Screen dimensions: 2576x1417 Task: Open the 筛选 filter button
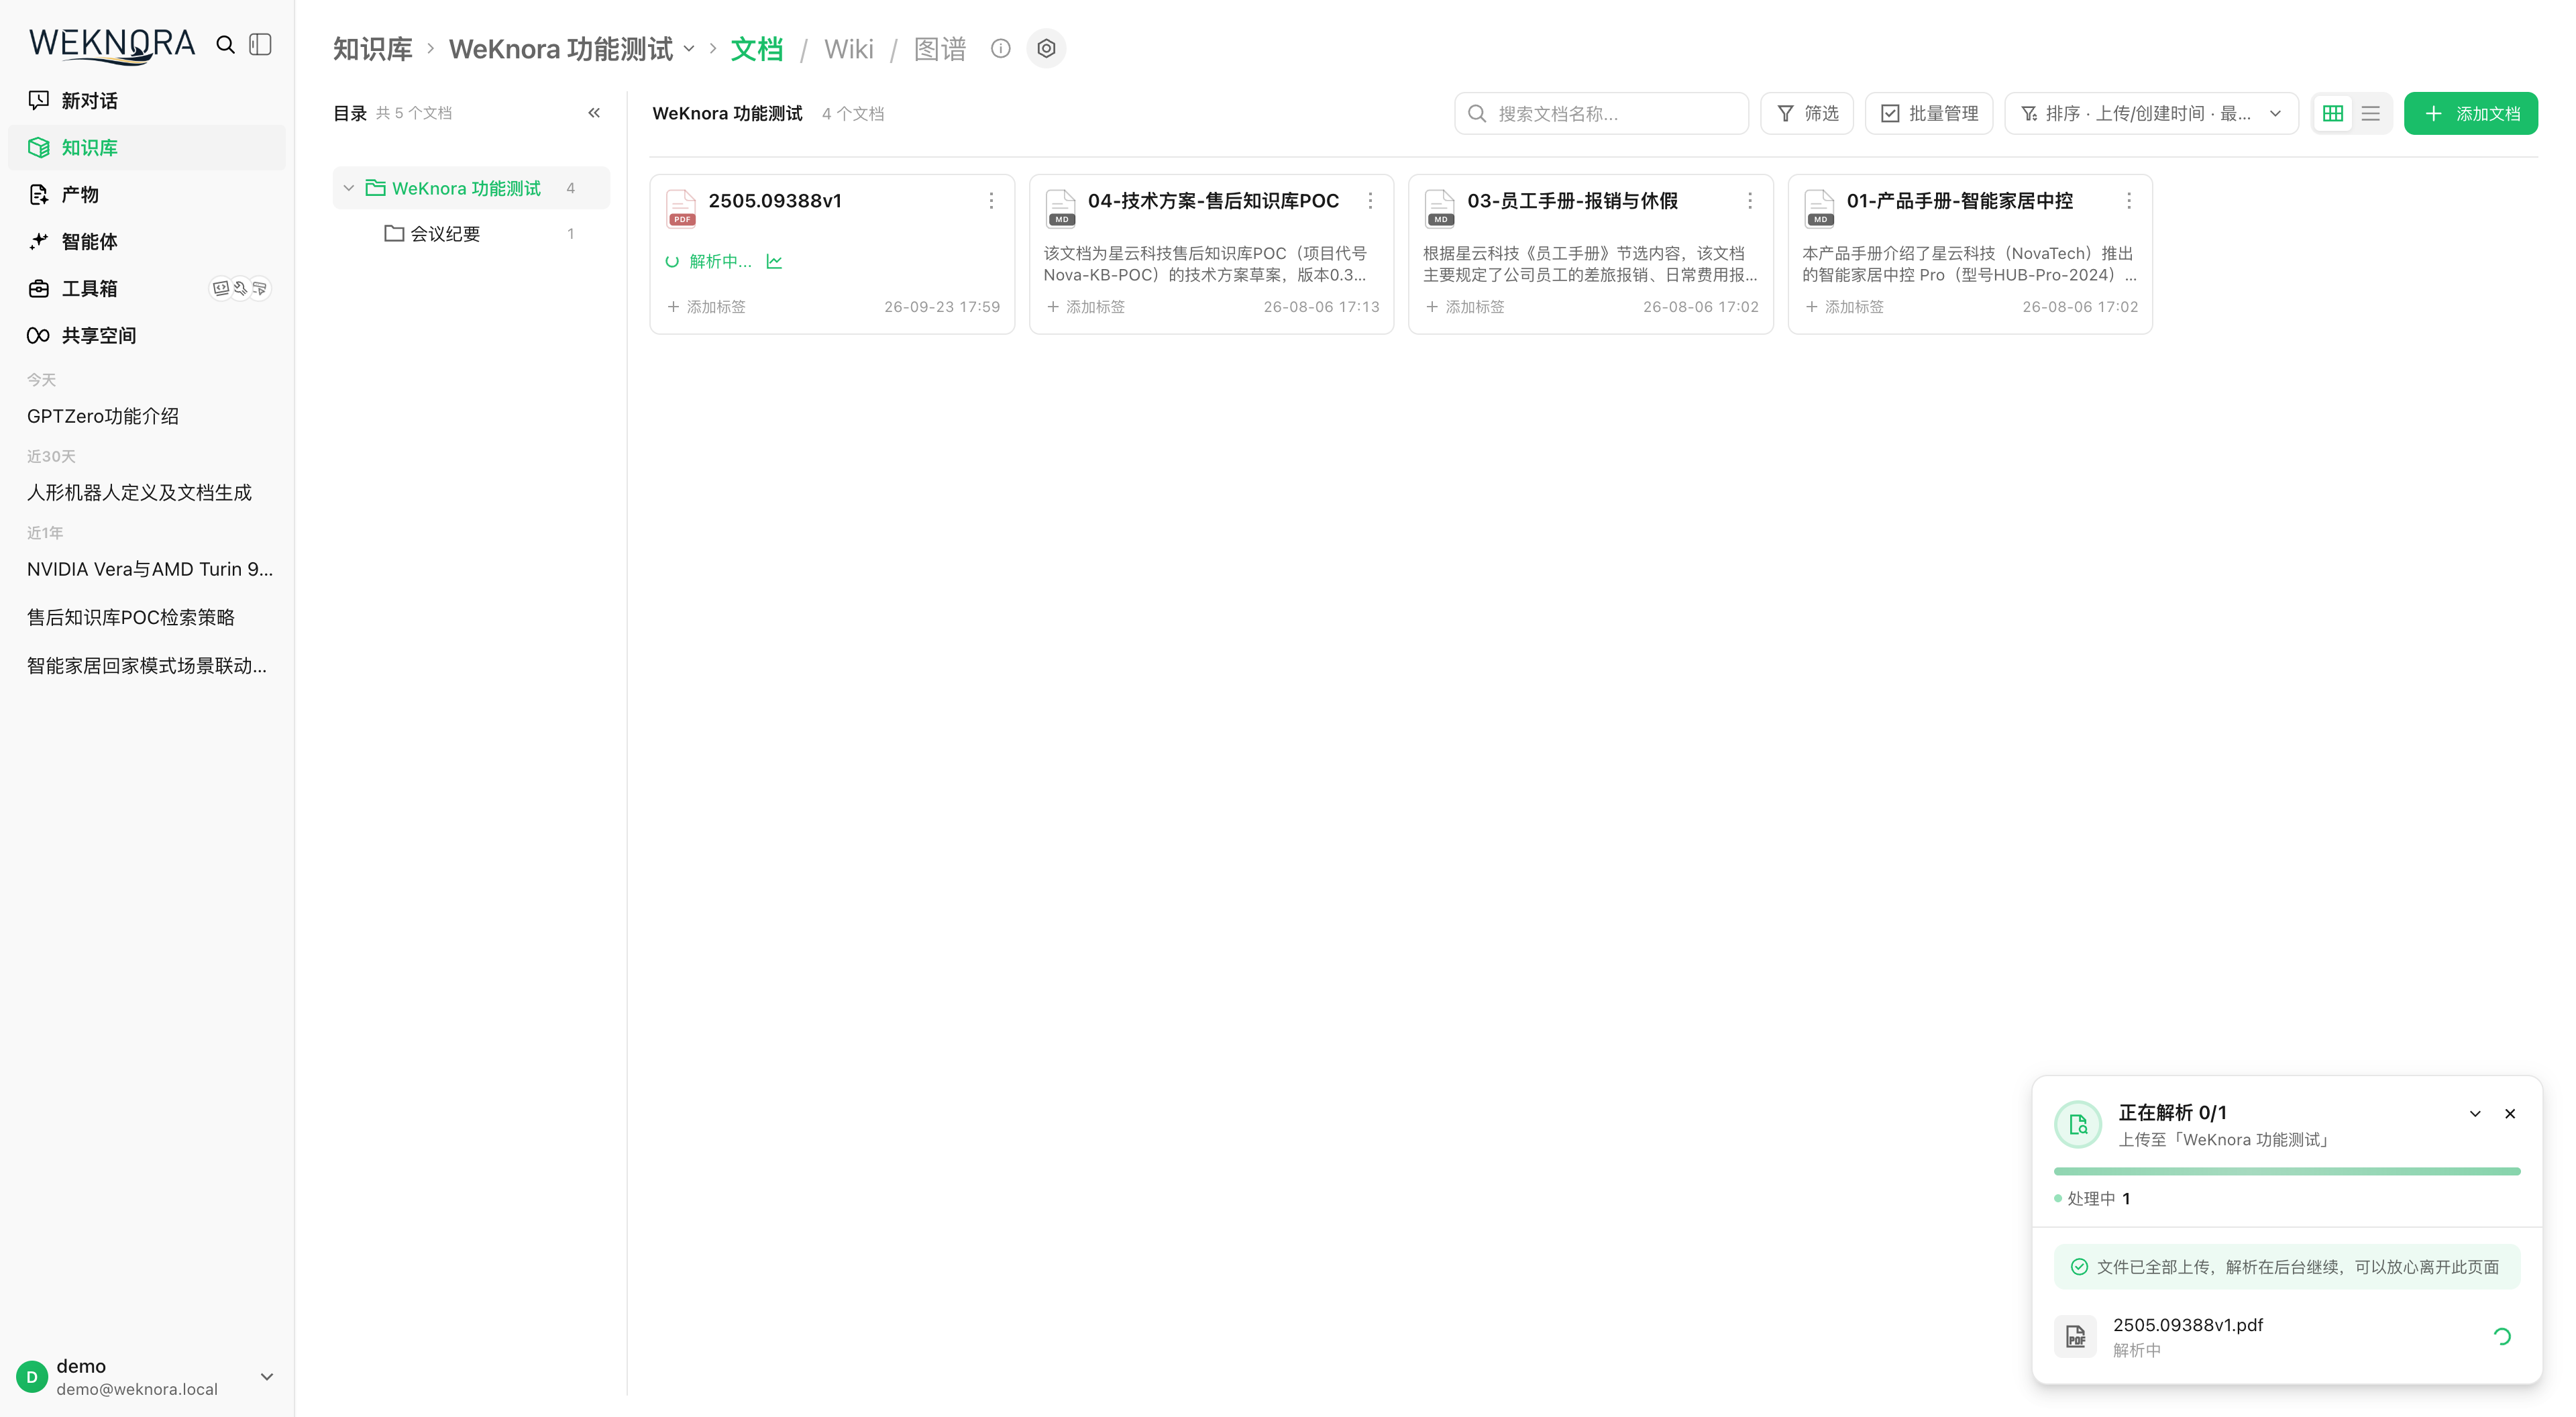click(1807, 113)
